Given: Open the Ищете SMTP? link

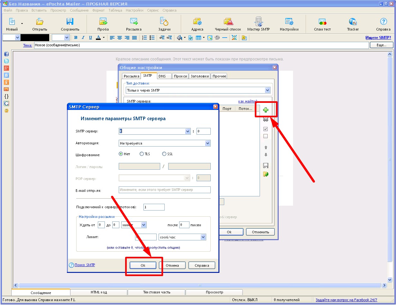Looking at the screenshot, I should click(x=378, y=38).
